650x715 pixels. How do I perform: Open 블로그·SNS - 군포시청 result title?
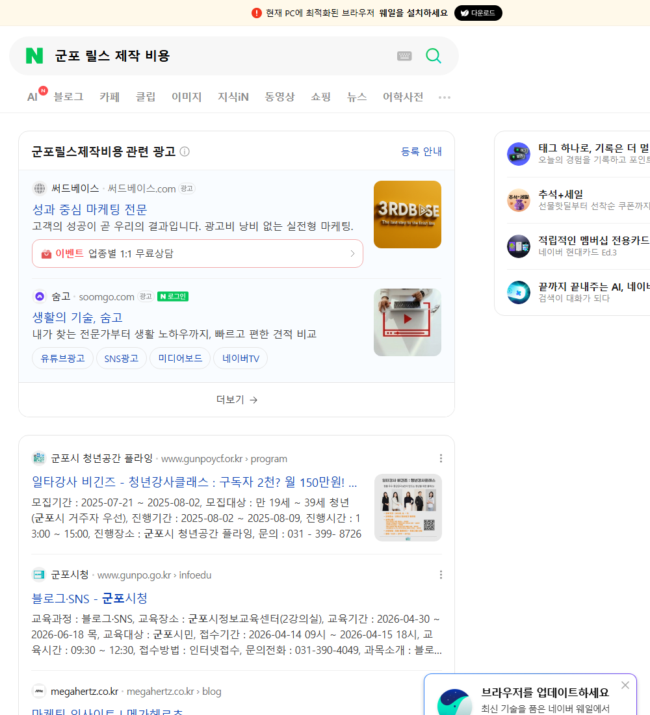coord(90,598)
